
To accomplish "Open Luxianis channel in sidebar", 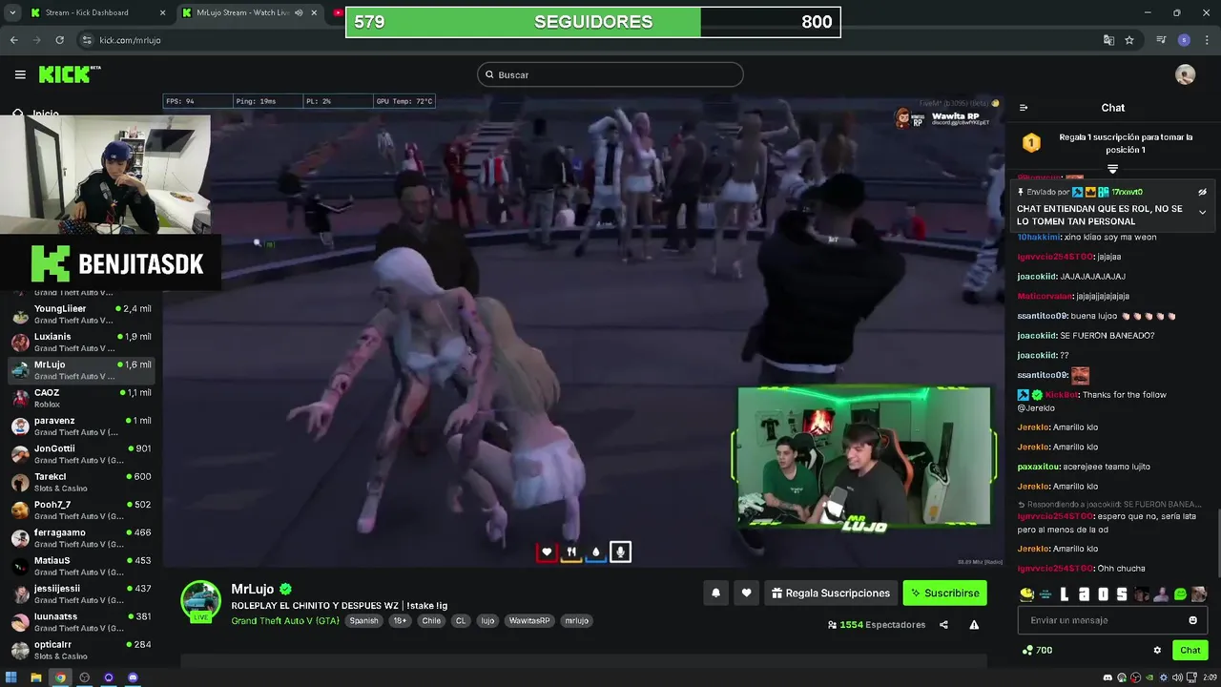I will pyautogui.click(x=81, y=342).
